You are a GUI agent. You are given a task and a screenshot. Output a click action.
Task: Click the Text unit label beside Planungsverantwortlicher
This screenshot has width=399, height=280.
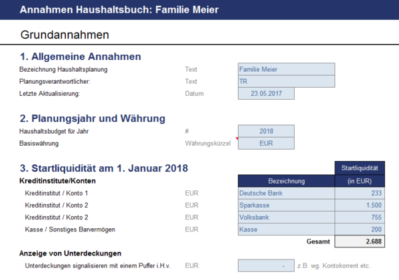[x=191, y=81]
